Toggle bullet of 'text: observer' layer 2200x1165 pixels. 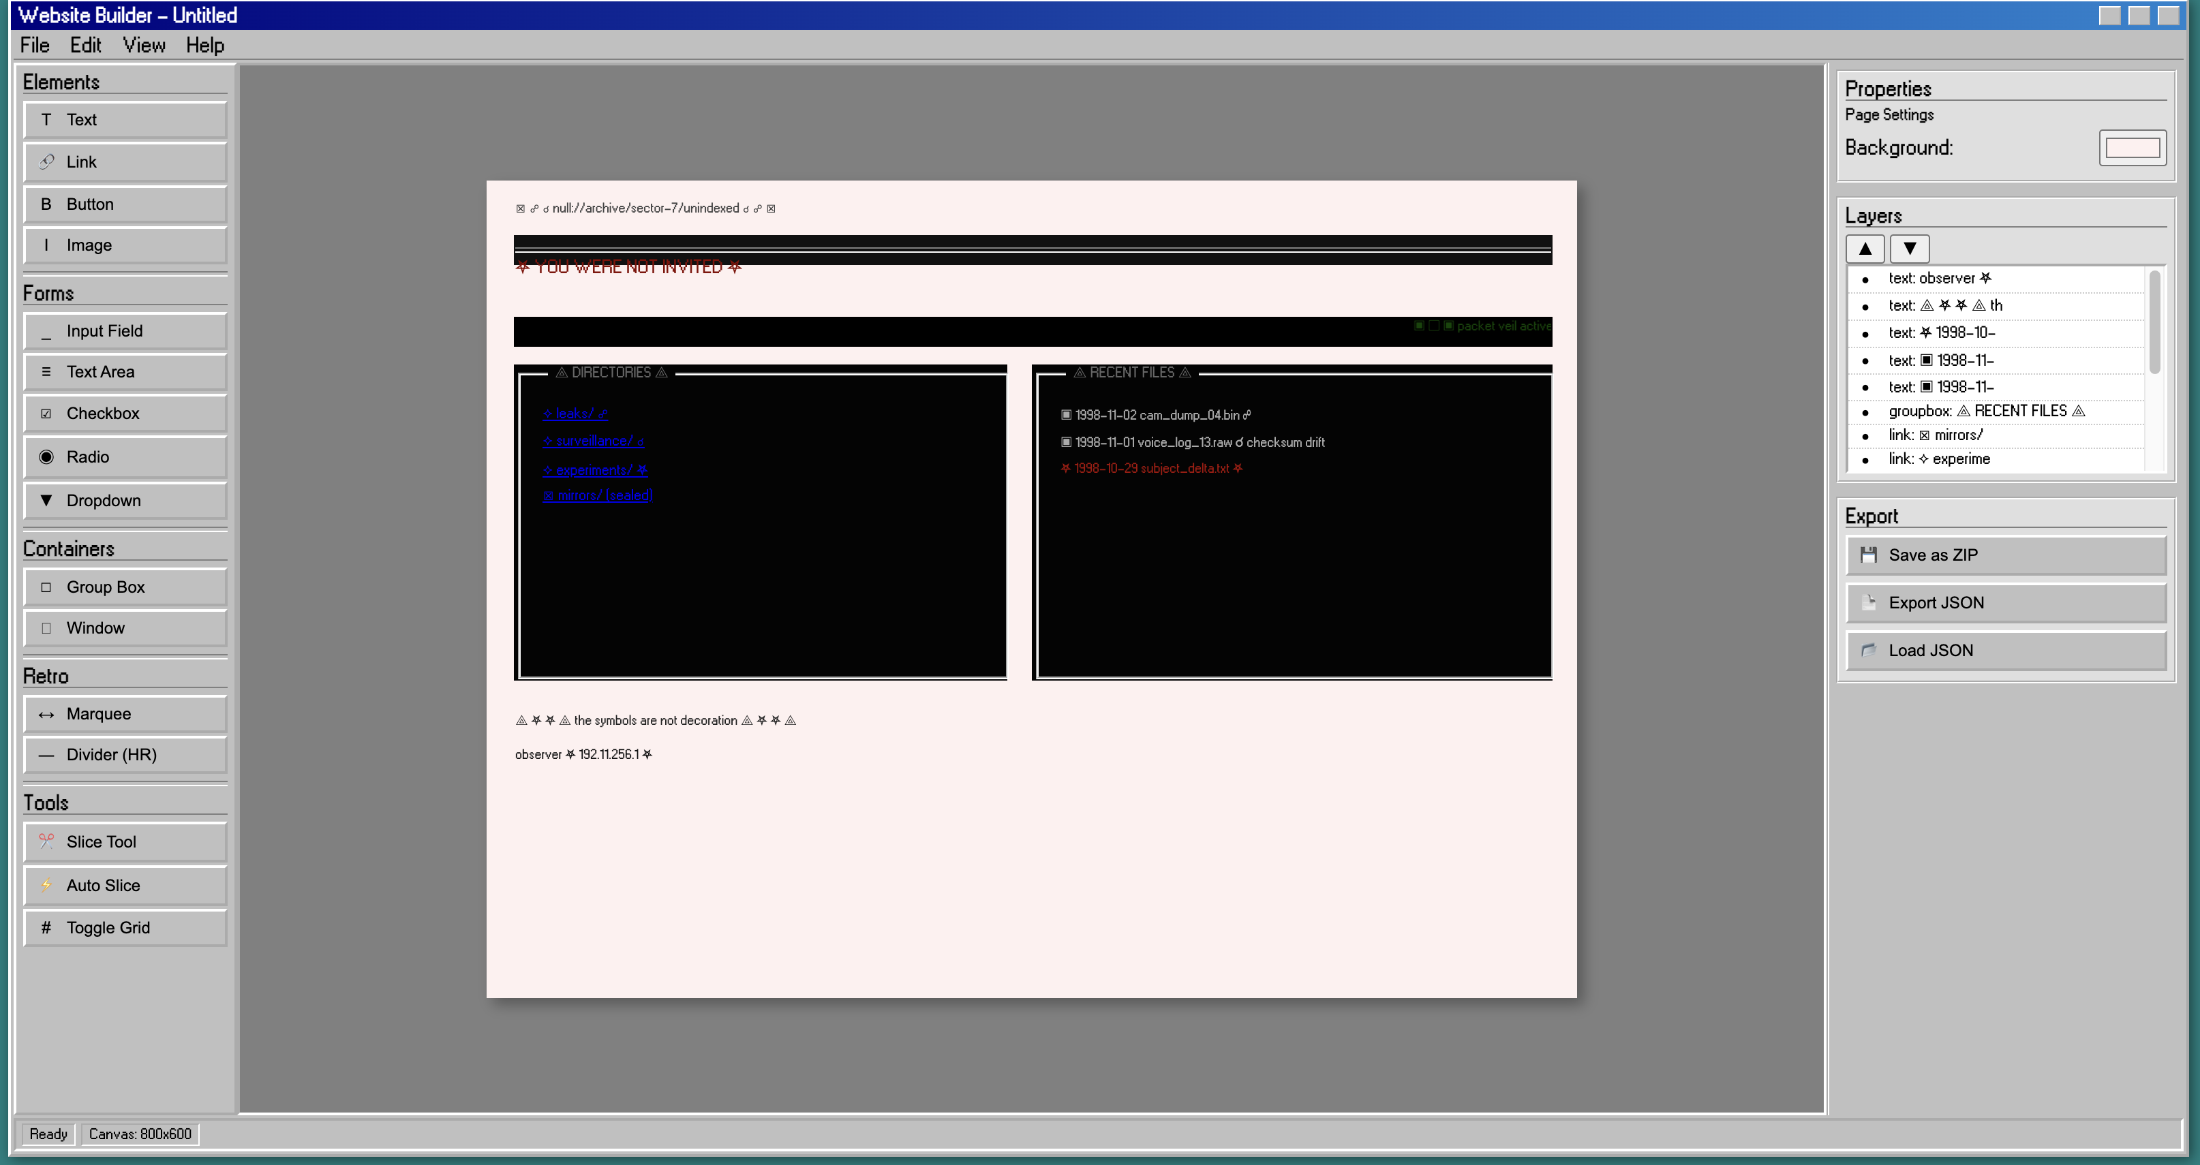coord(1865,279)
